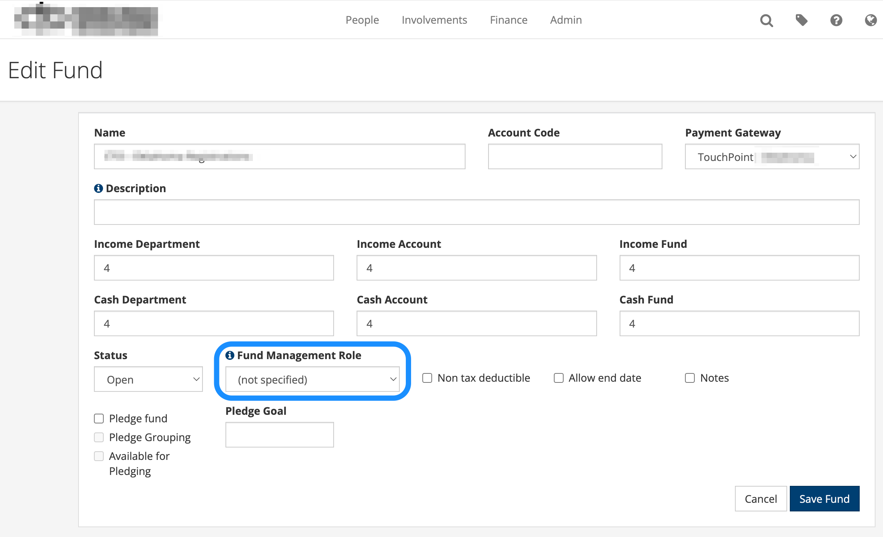Enable the Allow end date checkbox
Image resolution: width=883 pixels, height=537 pixels.
[559, 378]
